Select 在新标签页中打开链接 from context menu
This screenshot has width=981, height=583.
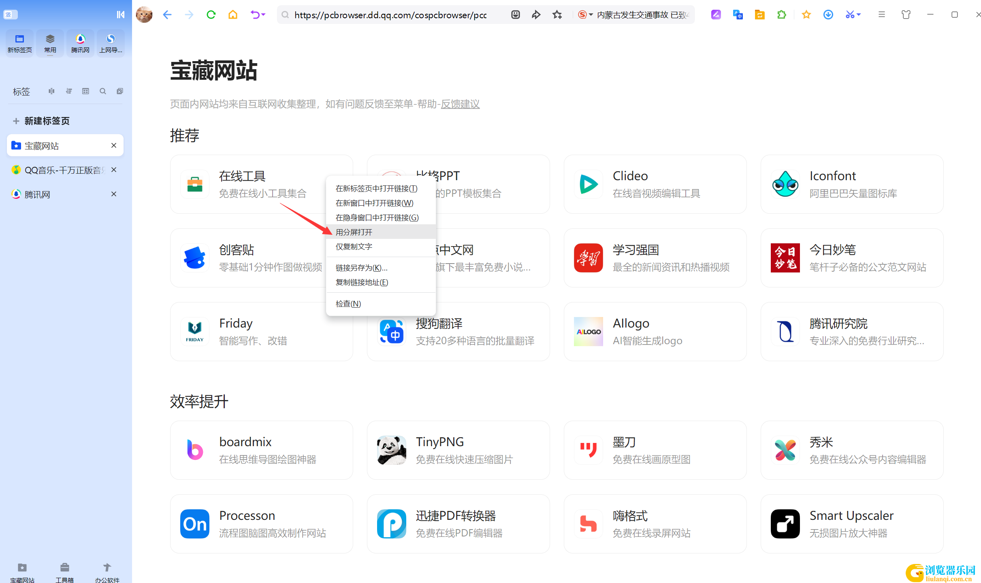[381, 188]
